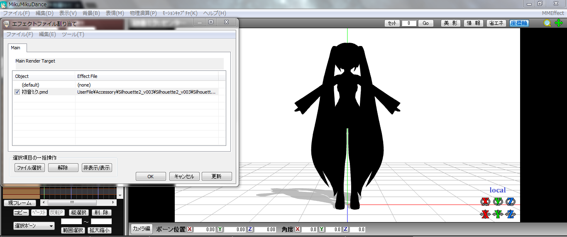Open the 背景(B) menu

click(x=91, y=13)
